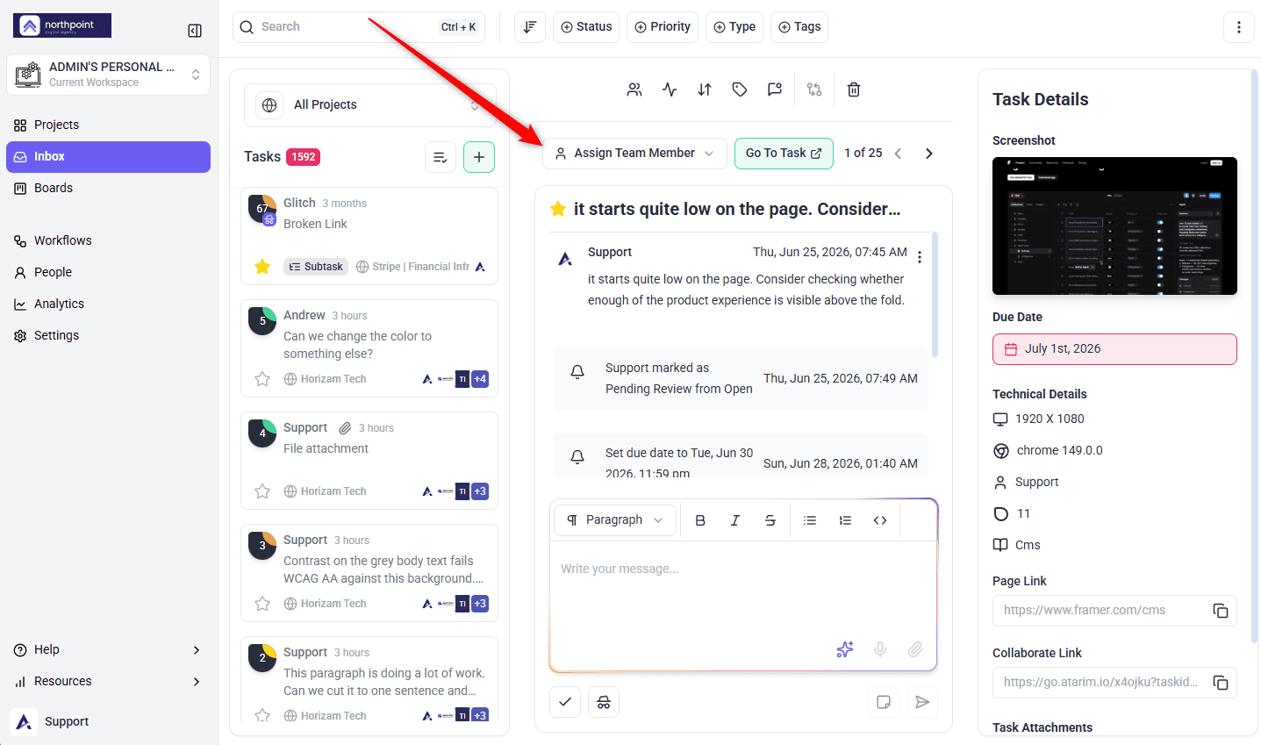The height and width of the screenshot is (745, 1261).
Task: Star the File attachment task
Action: 262,491
